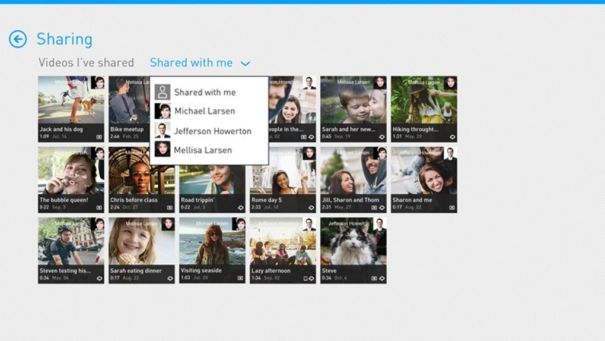Click the device icon on Visiting seaside

coord(240,278)
